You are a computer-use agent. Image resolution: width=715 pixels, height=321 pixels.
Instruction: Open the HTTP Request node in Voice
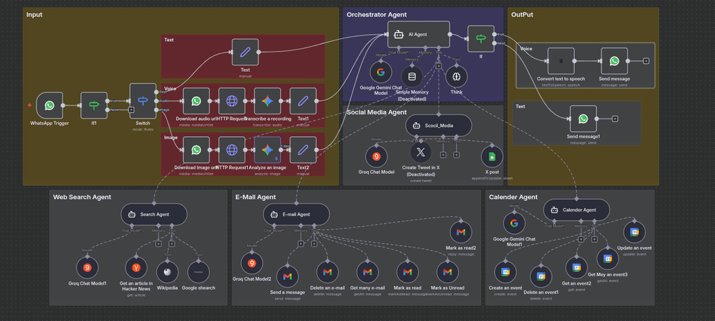pyautogui.click(x=231, y=101)
